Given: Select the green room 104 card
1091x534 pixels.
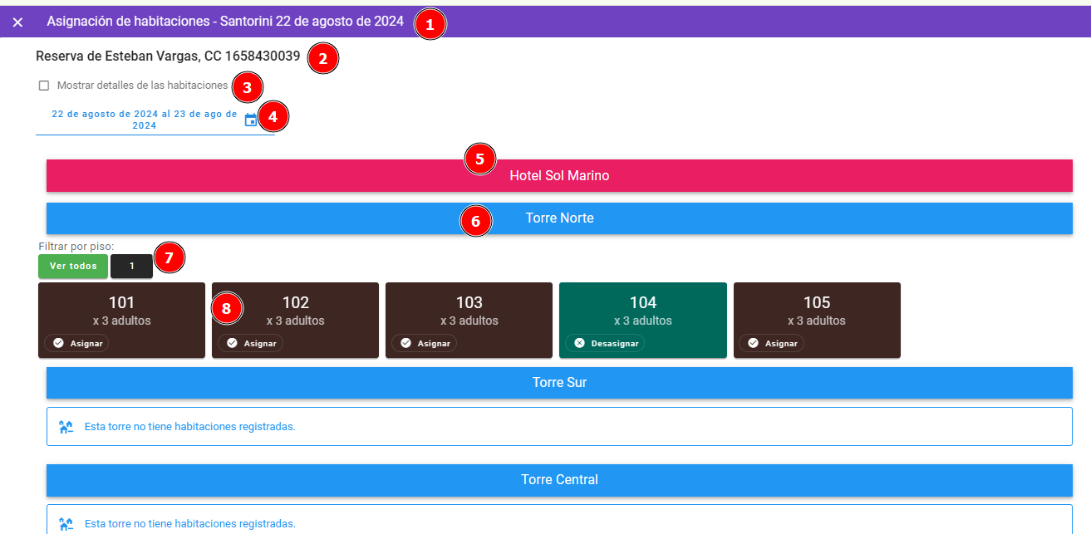Looking at the screenshot, I should click(642, 312).
